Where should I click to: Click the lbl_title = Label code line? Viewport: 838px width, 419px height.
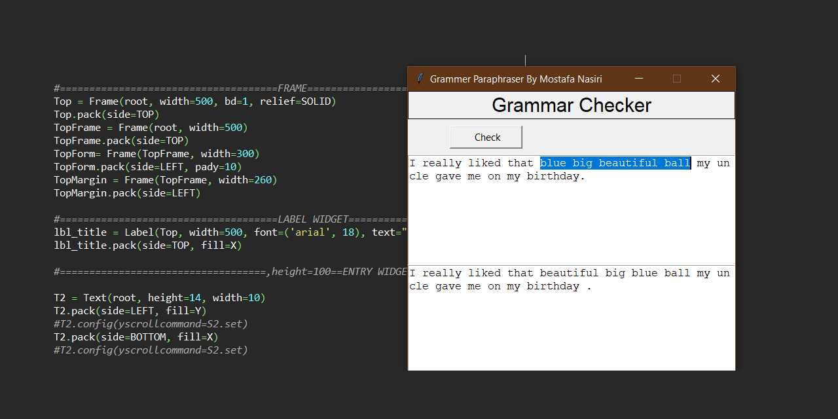click(196, 232)
